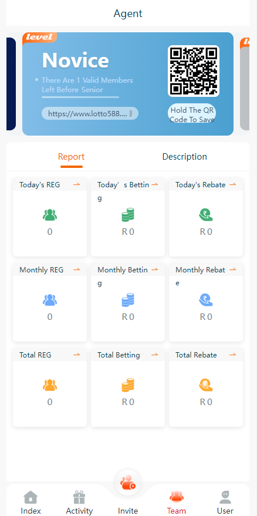Image resolution: width=257 pixels, height=516 pixels.
Task: Expand Monthly Rebate details arrow
Action: point(232,269)
